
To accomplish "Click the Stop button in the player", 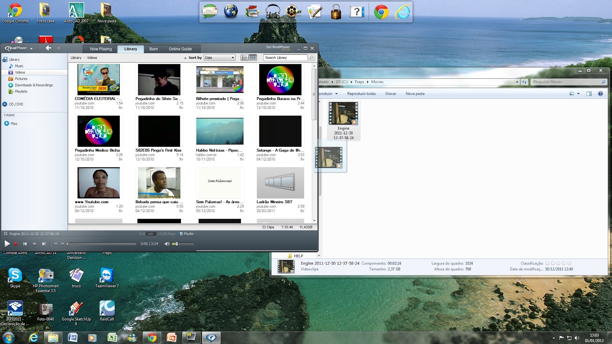I will [34, 244].
